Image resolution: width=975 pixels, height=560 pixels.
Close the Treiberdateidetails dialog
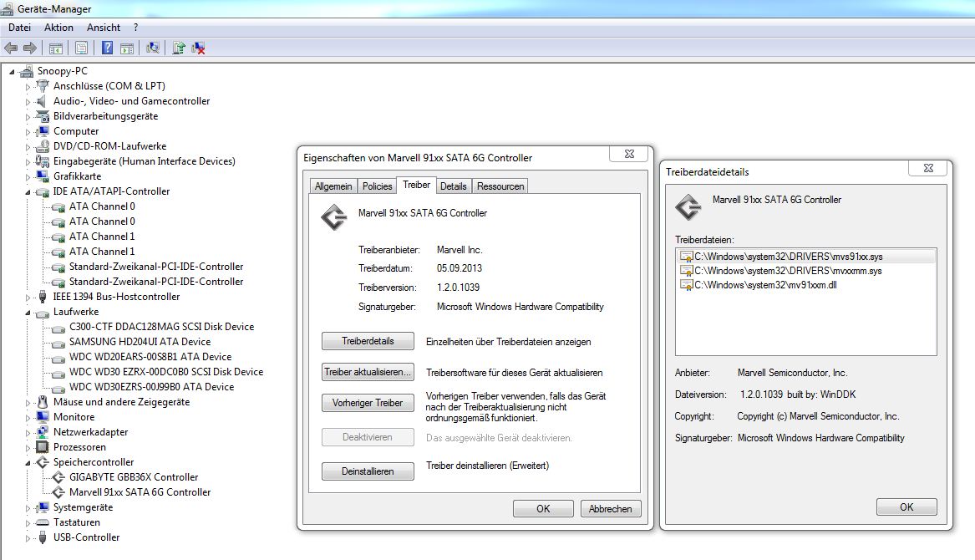tap(927, 168)
